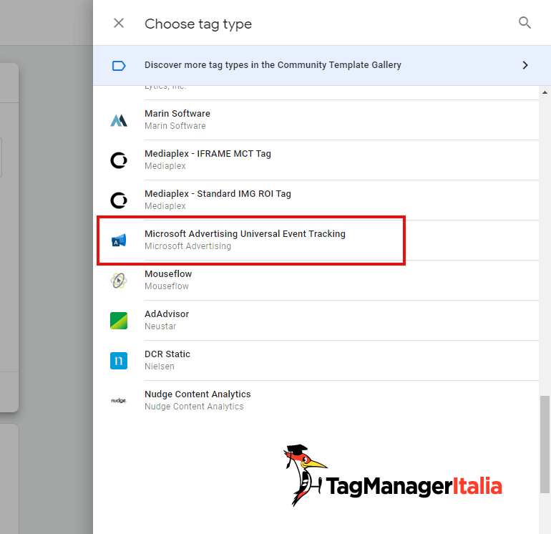
Task: Click the AdAdvisor green logo icon
Action: pyautogui.click(x=119, y=321)
